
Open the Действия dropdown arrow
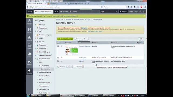[x=83, y=67]
